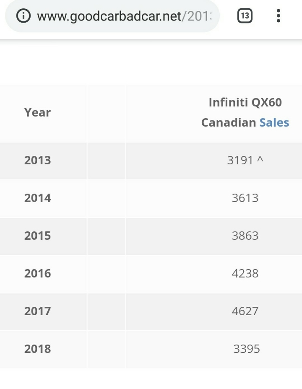
Task: Select the 2017 year cell
Action: [37, 311]
